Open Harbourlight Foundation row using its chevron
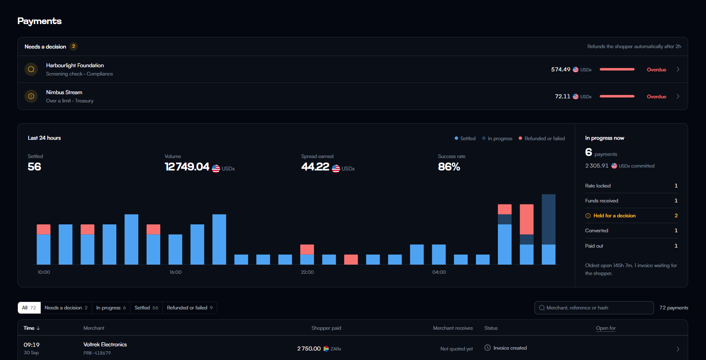 678,69
